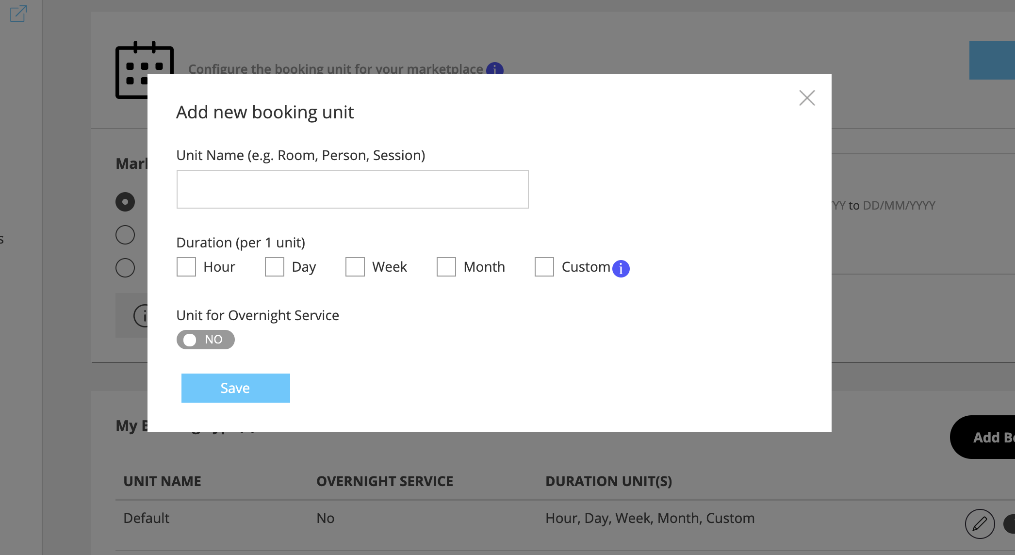This screenshot has height=555, width=1015.
Task: Click the UNIT NAME column header
Action: tap(162, 481)
